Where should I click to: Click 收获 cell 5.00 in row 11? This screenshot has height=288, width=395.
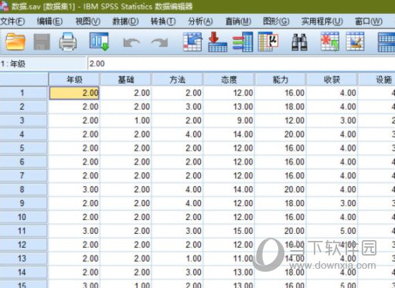click(332, 231)
